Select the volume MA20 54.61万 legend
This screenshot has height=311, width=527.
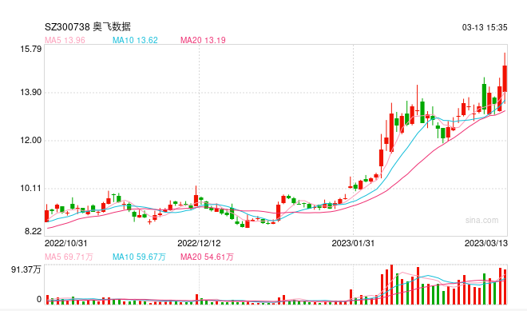click(x=207, y=257)
